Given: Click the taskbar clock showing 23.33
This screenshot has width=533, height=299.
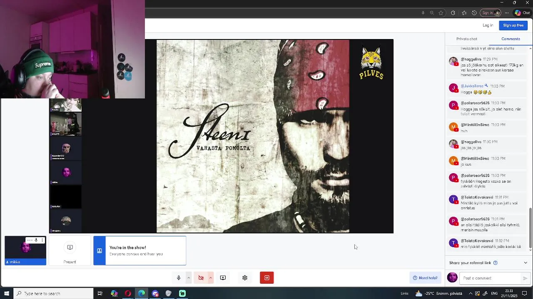Looking at the screenshot, I should 509,294.
